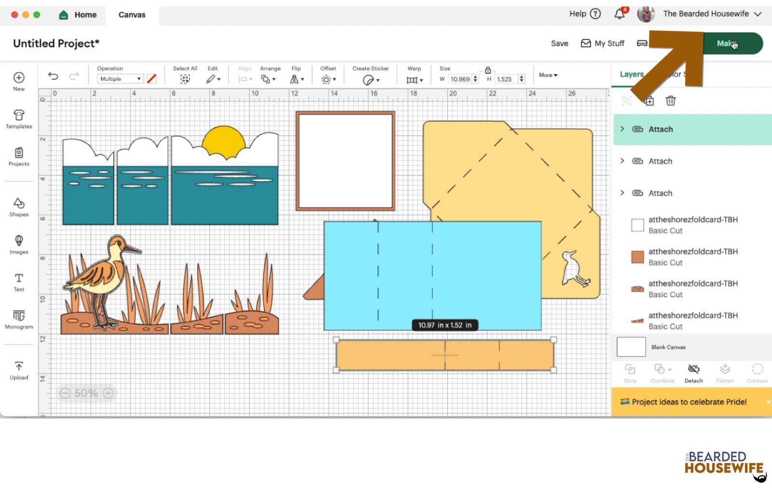The width and height of the screenshot is (772, 491).
Task: Select the Layers panel tab
Action: 632,74
